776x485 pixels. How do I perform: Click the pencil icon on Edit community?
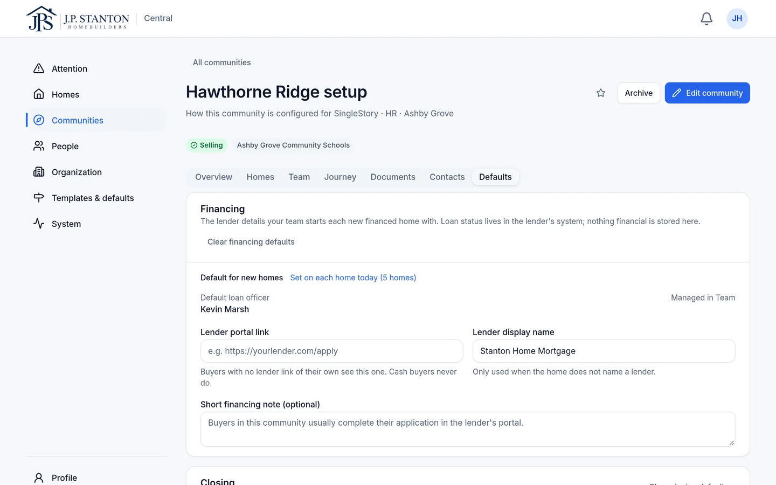pos(677,93)
